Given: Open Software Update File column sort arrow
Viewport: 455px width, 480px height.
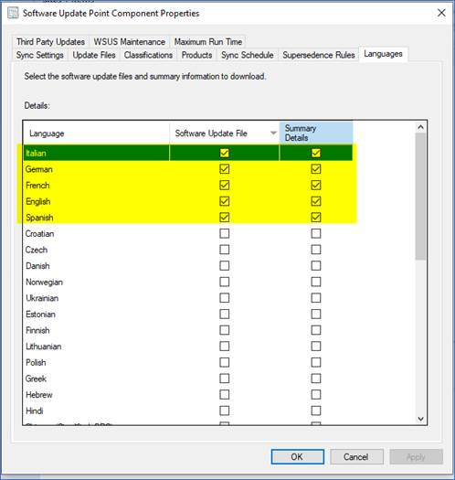Looking at the screenshot, I should pyautogui.click(x=273, y=133).
